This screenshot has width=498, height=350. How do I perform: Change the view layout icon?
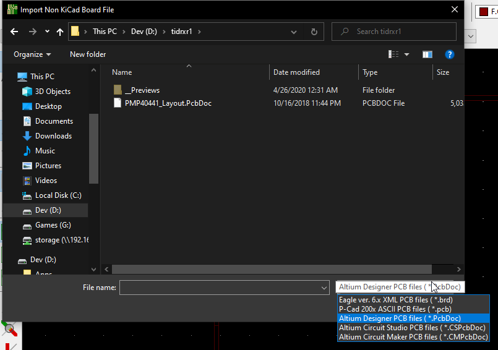[x=393, y=54]
